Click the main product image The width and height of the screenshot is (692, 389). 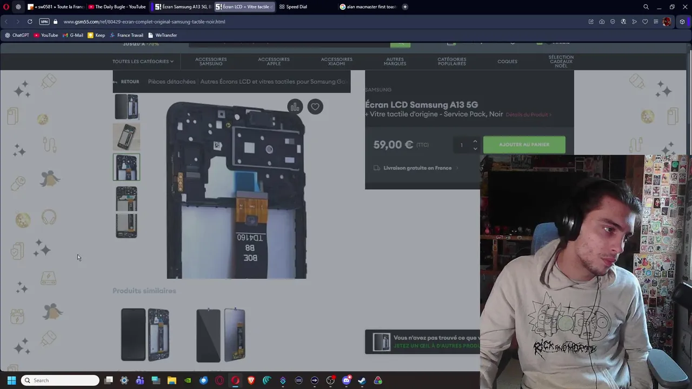[236, 190]
